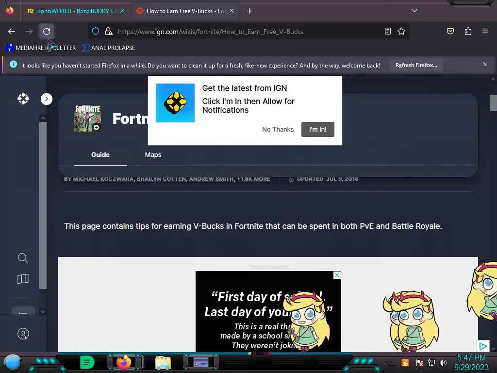Reload the page with the refresh icon
This screenshot has height=373, width=497.
point(47,32)
